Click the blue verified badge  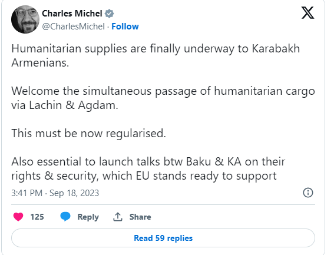[109, 14]
